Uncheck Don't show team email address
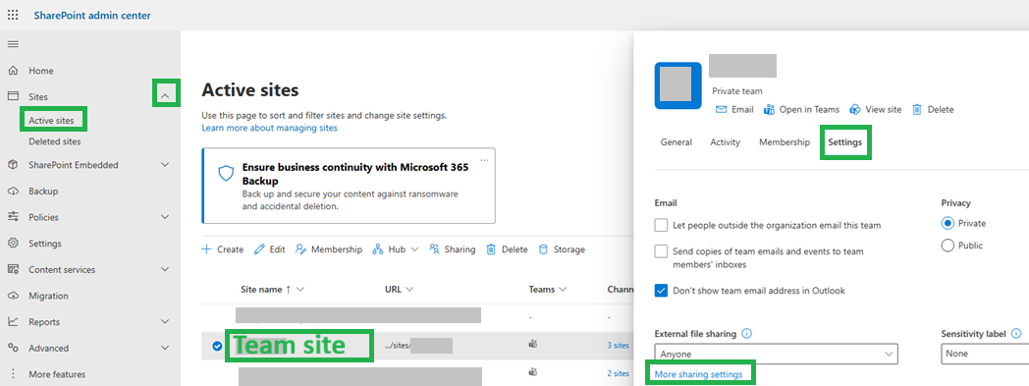 click(x=661, y=290)
